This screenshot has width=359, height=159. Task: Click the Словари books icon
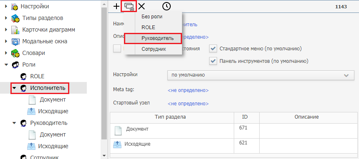(15, 53)
